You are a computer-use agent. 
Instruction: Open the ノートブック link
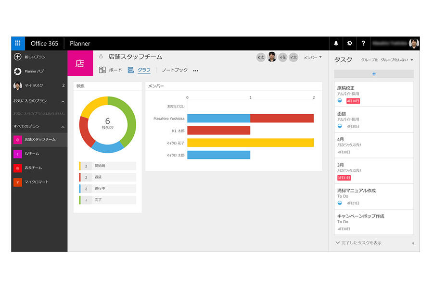click(174, 70)
